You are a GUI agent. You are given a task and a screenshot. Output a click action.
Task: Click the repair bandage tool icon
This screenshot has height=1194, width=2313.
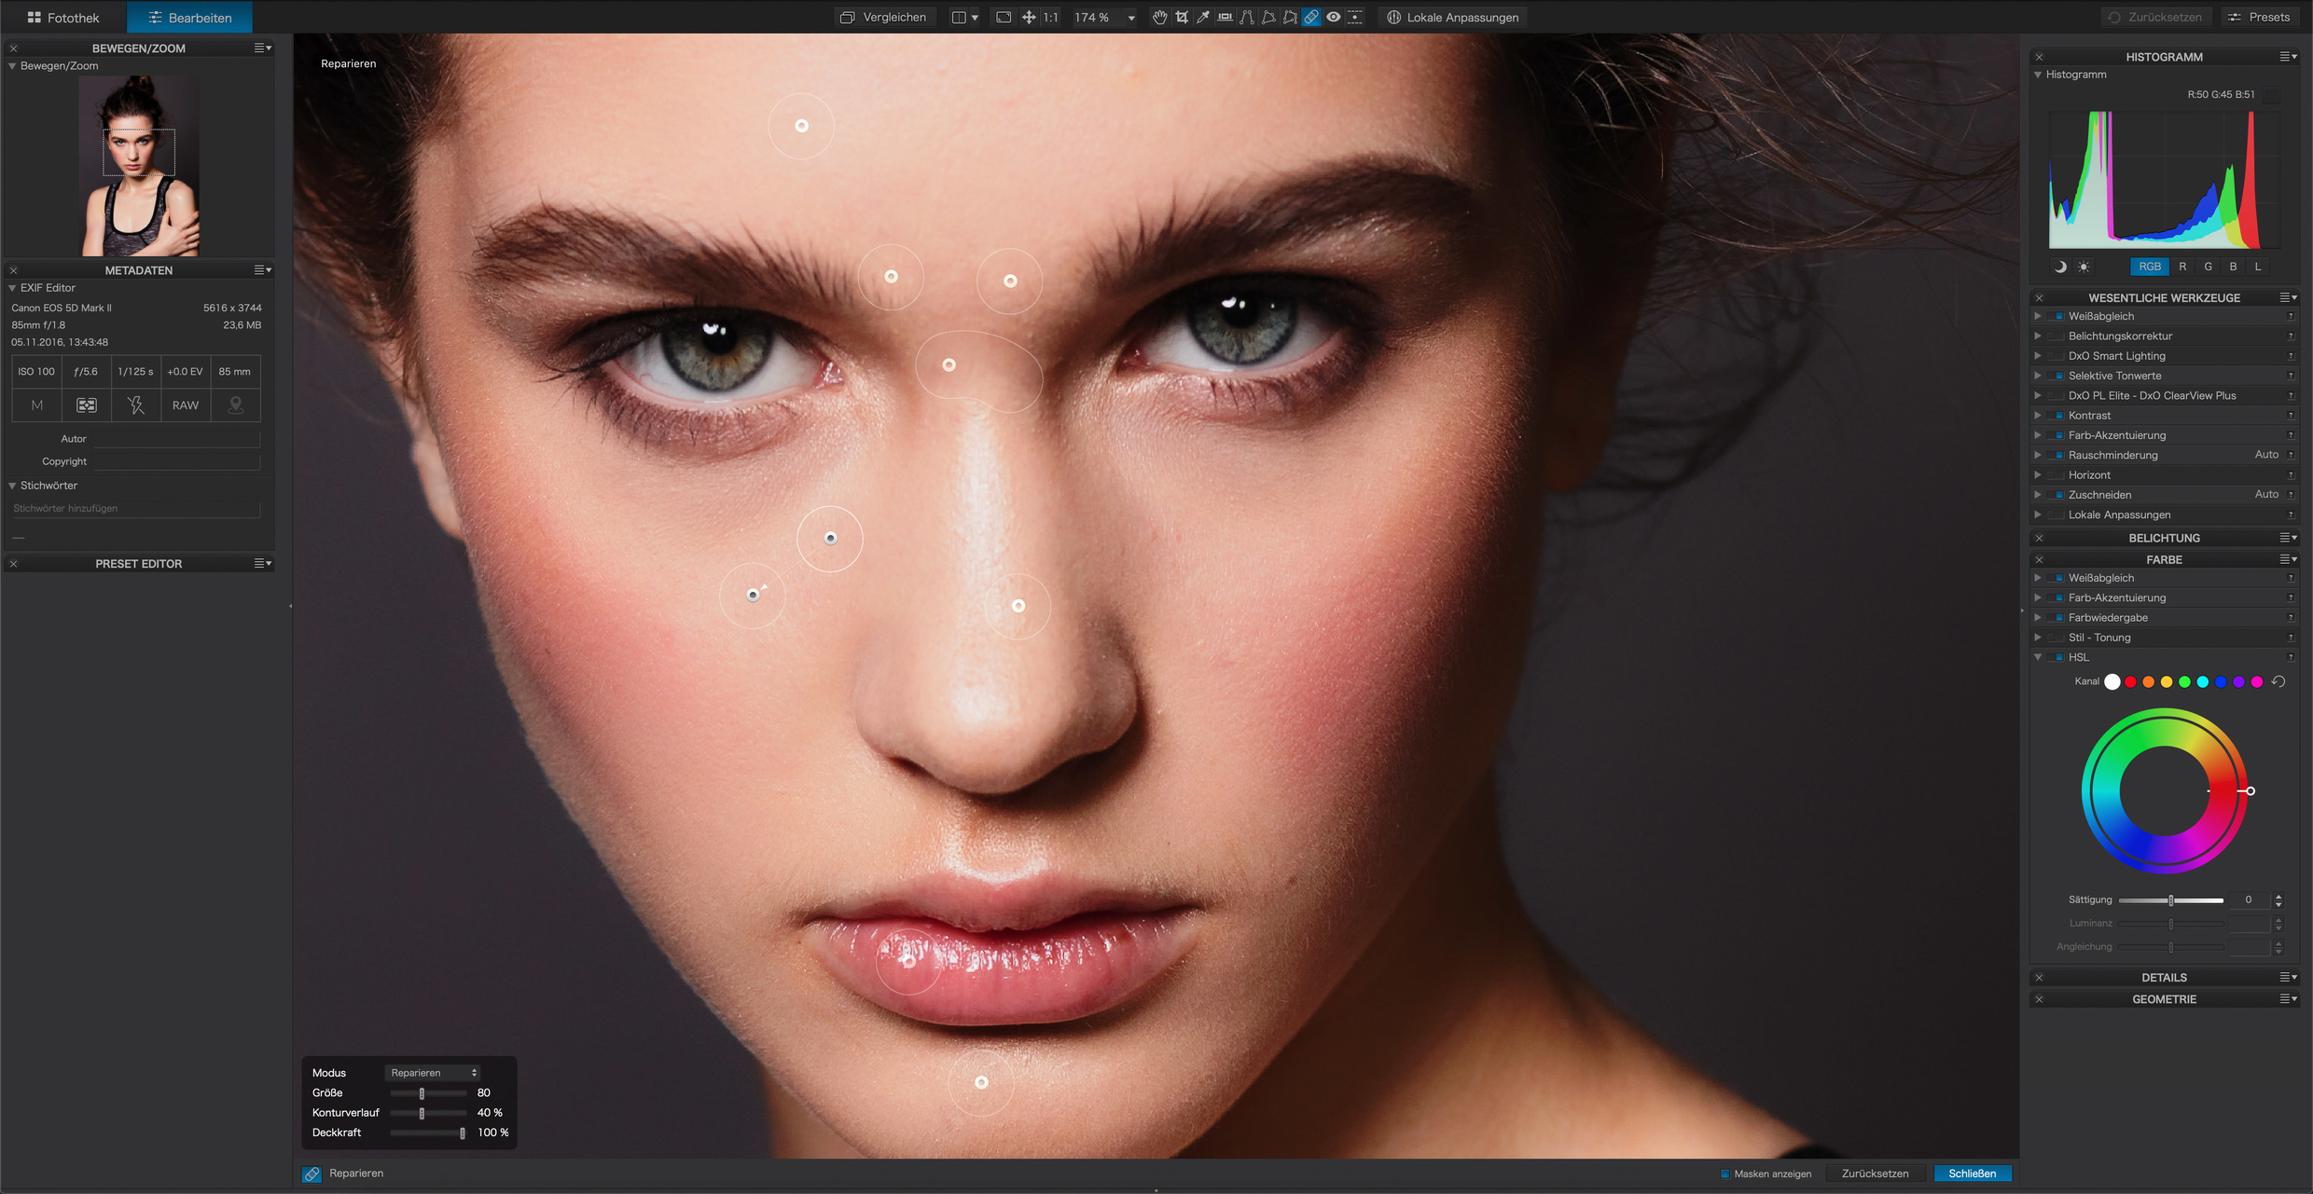coord(1311,17)
